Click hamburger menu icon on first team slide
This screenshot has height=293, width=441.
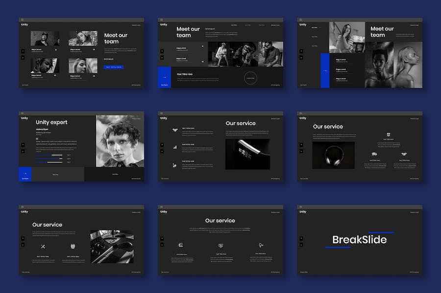pyautogui.click(x=22, y=20)
